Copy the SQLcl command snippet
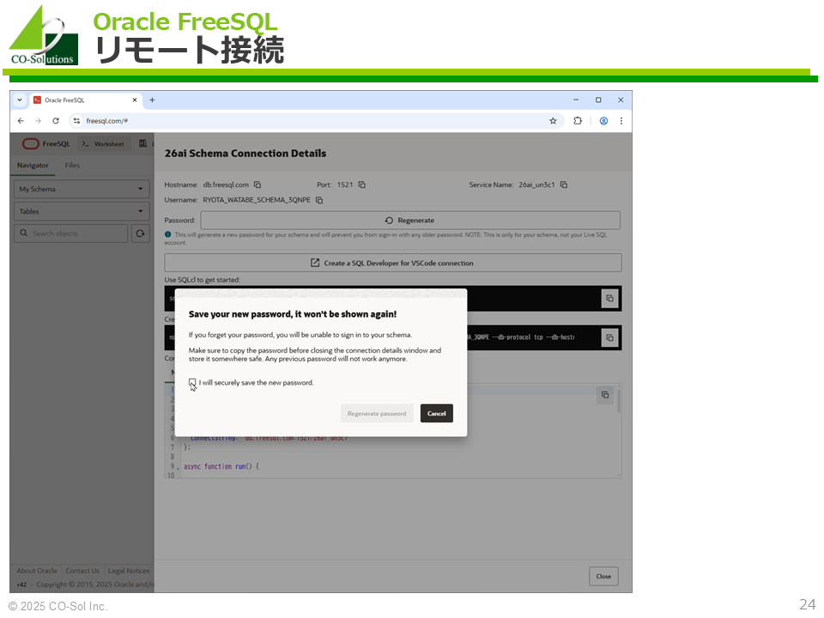Screen dimensions: 824x618 pos(609,298)
